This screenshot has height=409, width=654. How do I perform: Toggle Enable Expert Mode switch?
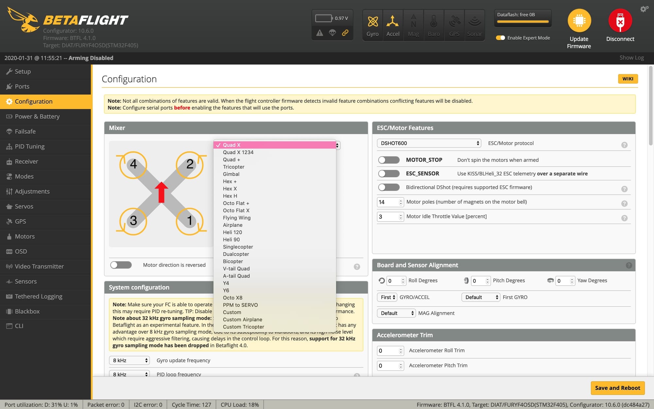500,38
